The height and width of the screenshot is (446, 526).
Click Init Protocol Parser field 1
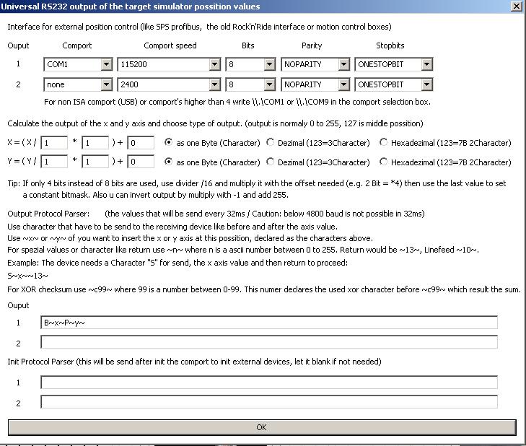269,382
